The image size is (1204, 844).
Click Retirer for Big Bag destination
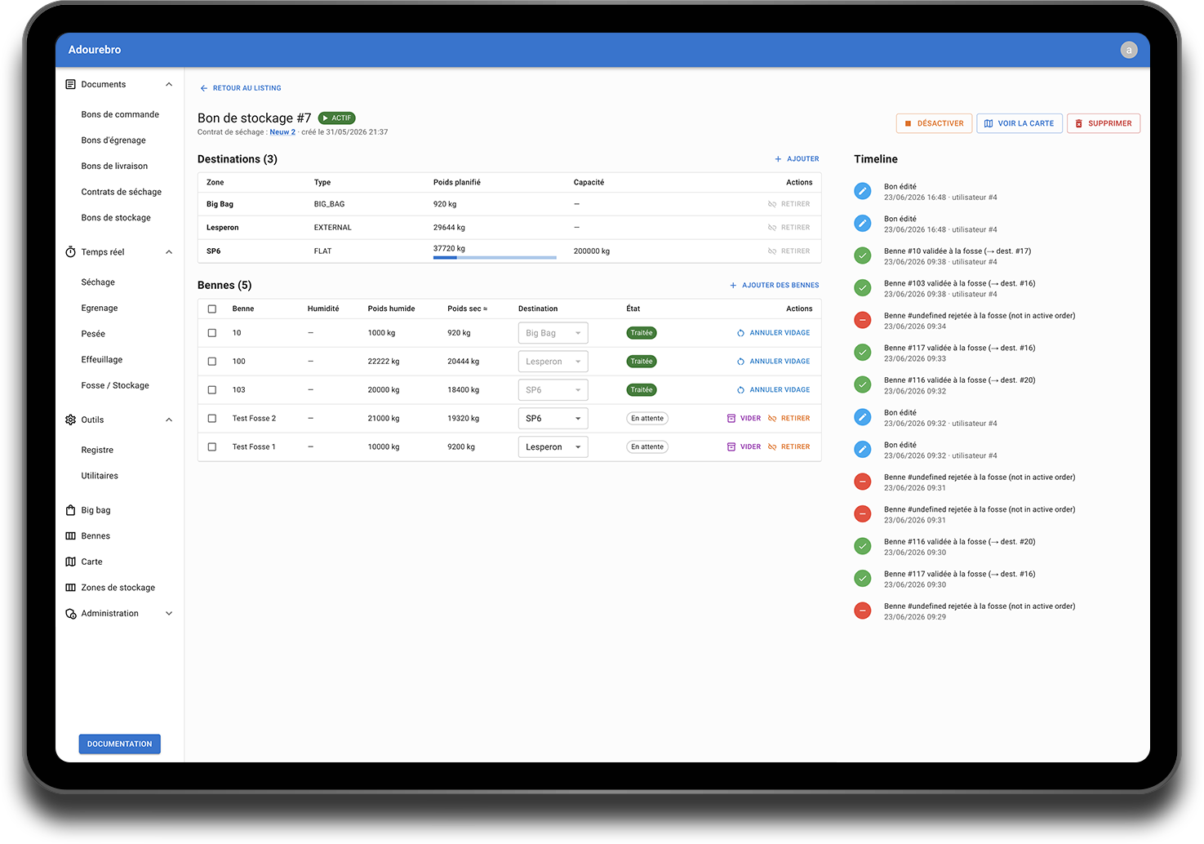tap(789, 204)
